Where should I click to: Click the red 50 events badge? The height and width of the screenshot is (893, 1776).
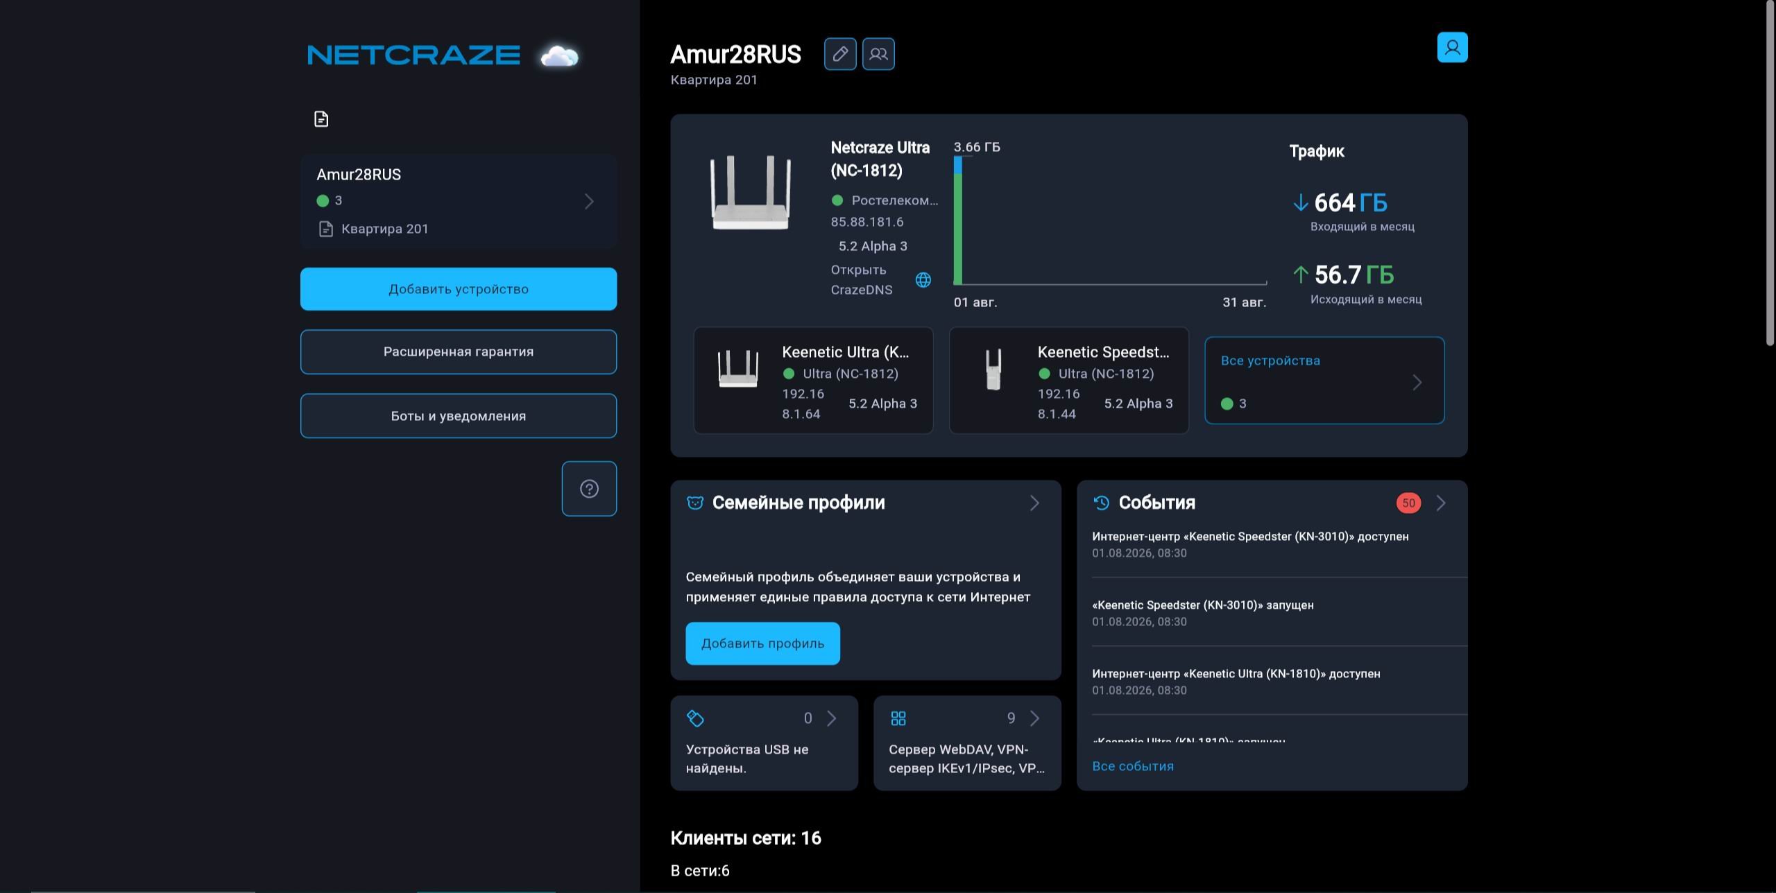(x=1408, y=503)
